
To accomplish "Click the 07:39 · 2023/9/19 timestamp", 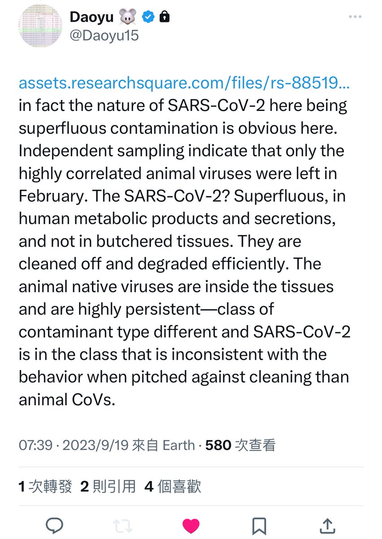I will [x=74, y=445].
